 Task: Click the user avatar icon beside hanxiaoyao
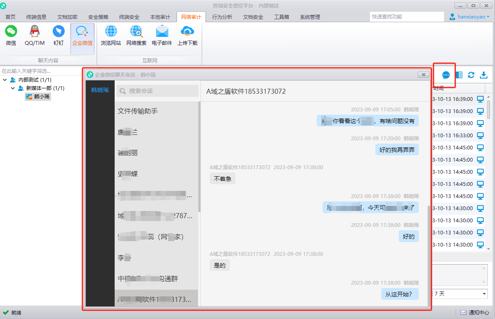(x=452, y=17)
